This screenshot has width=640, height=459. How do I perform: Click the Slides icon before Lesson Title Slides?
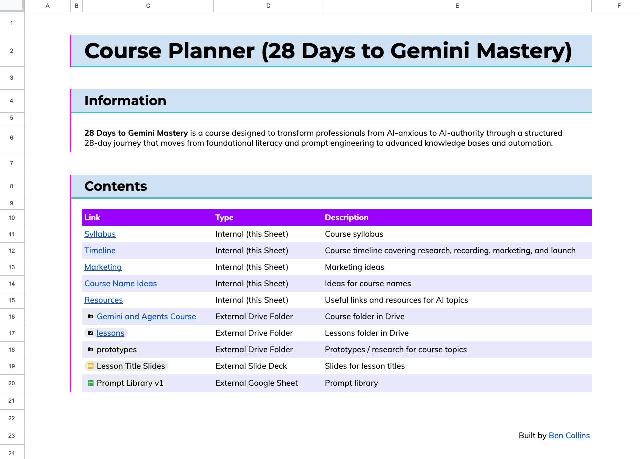point(90,366)
